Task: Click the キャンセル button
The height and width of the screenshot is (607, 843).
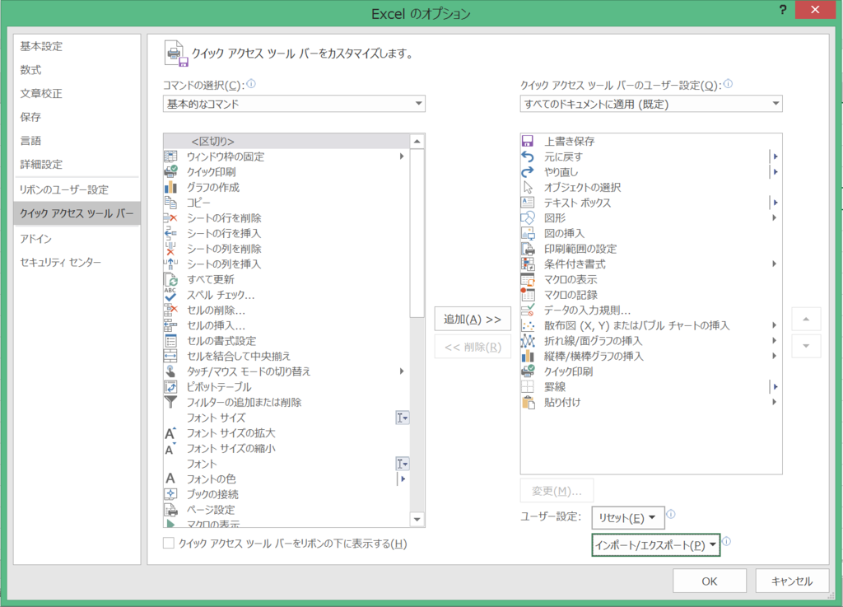Action: click(x=792, y=581)
